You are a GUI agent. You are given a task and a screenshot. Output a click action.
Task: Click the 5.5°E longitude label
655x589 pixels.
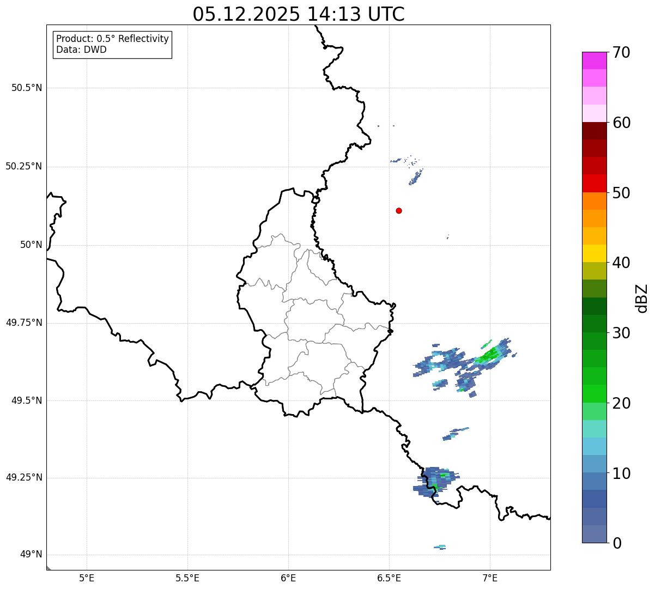click(187, 578)
